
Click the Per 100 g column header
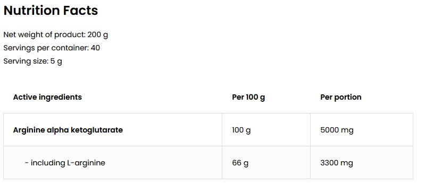coord(248,98)
